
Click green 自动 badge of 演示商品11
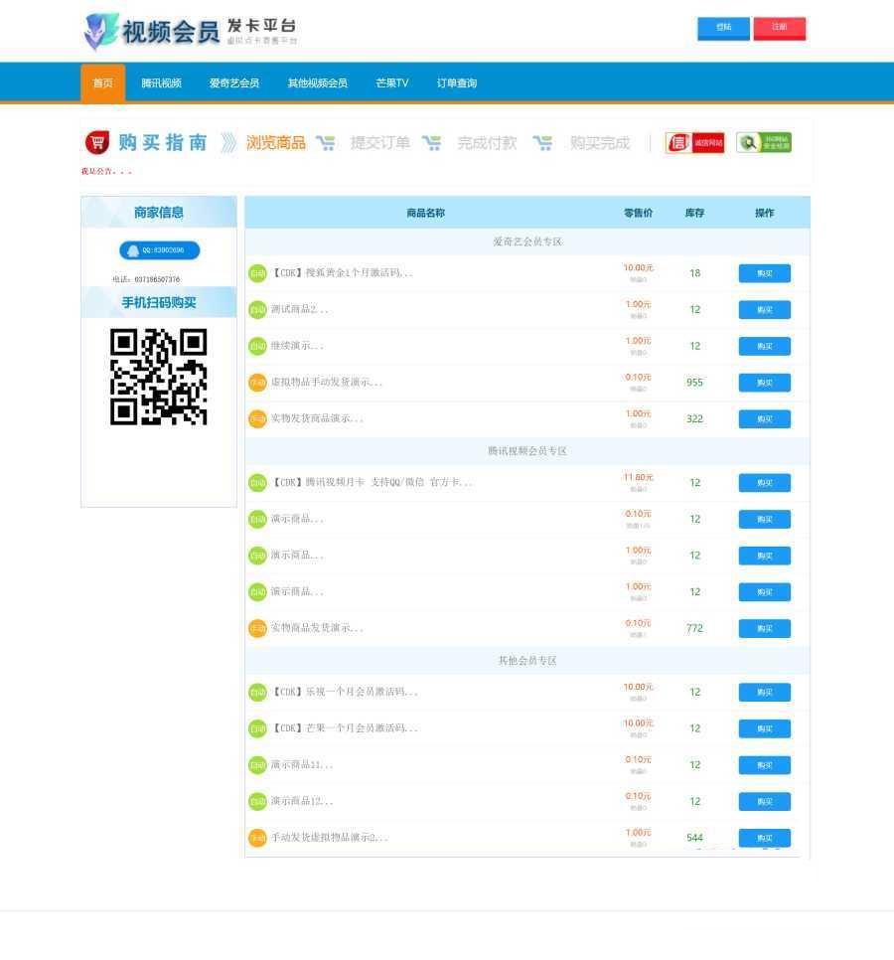point(257,764)
